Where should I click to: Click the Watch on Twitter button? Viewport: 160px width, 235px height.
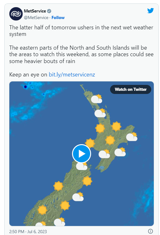[131, 89]
